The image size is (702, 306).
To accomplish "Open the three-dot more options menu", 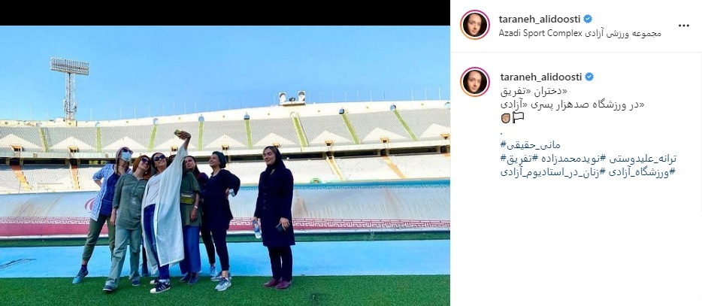I will (x=683, y=25).
